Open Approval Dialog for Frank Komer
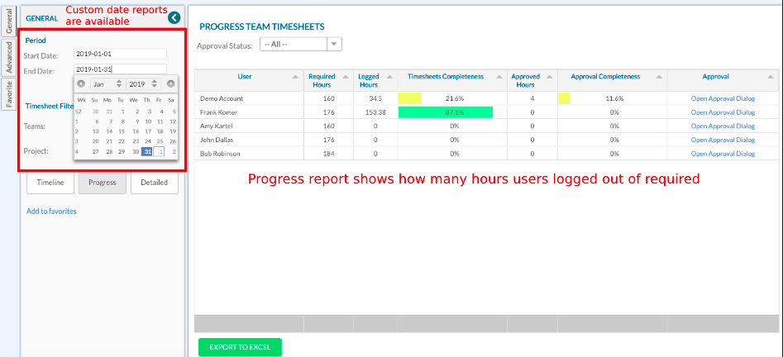783x357 pixels. (723, 112)
